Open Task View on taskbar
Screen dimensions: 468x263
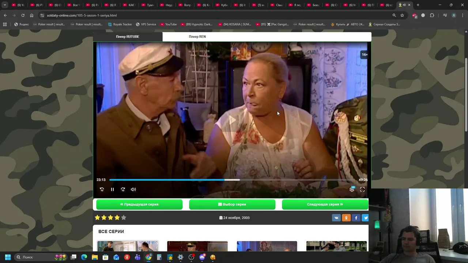pyautogui.click(x=73, y=257)
